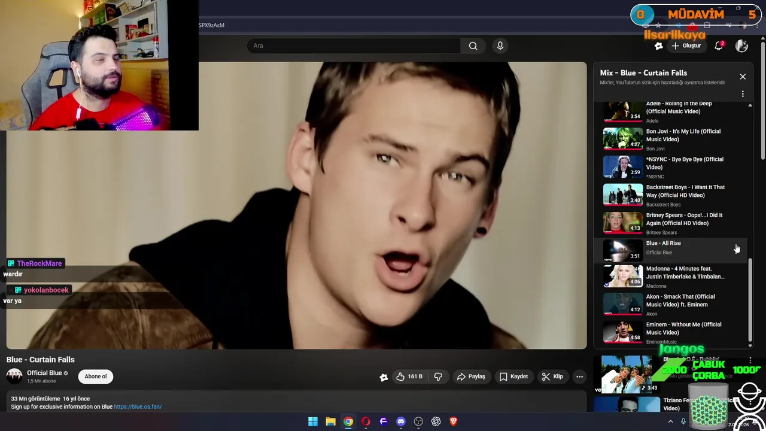766x431 pixels.
Task: Open three-dot menu of Bubblin' recommendation
Action: coord(750,360)
